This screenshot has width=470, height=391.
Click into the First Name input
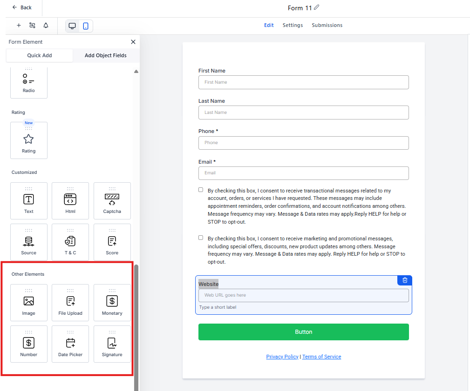tap(303, 82)
